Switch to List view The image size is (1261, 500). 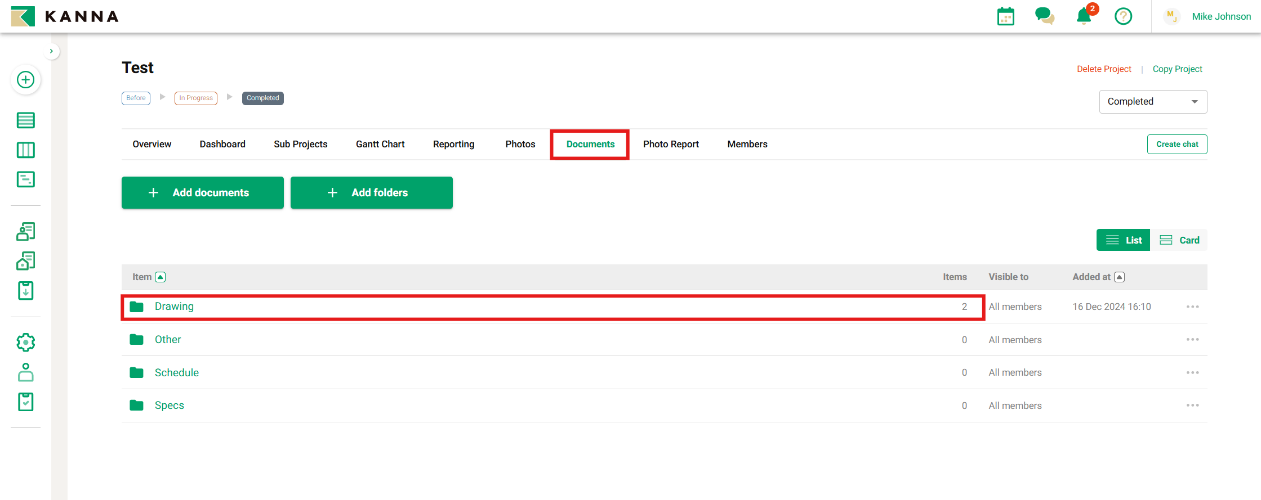(x=1123, y=240)
